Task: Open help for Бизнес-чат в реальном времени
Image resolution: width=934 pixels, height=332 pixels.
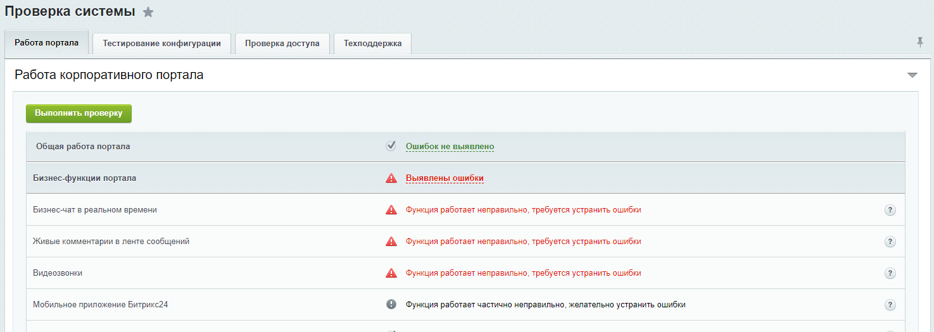Action: [890, 210]
